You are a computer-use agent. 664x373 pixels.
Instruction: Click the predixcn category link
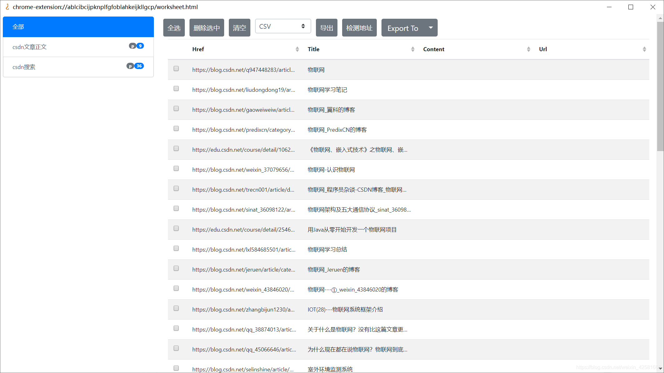(243, 130)
